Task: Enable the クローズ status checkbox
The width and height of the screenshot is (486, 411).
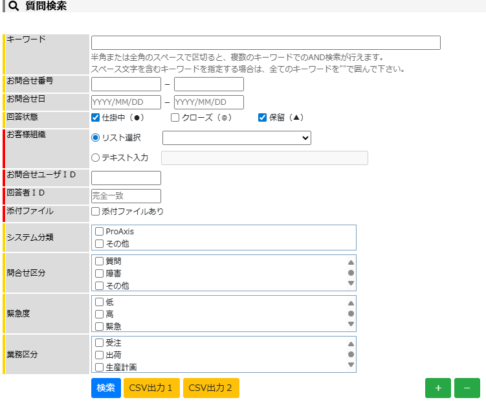Action: [175, 118]
